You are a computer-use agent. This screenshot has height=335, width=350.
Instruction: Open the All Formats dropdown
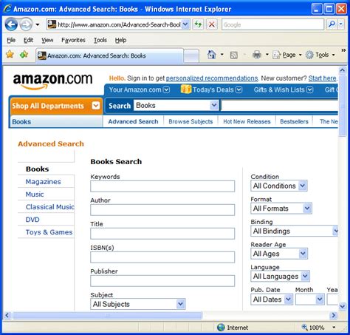[x=281, y=209]
